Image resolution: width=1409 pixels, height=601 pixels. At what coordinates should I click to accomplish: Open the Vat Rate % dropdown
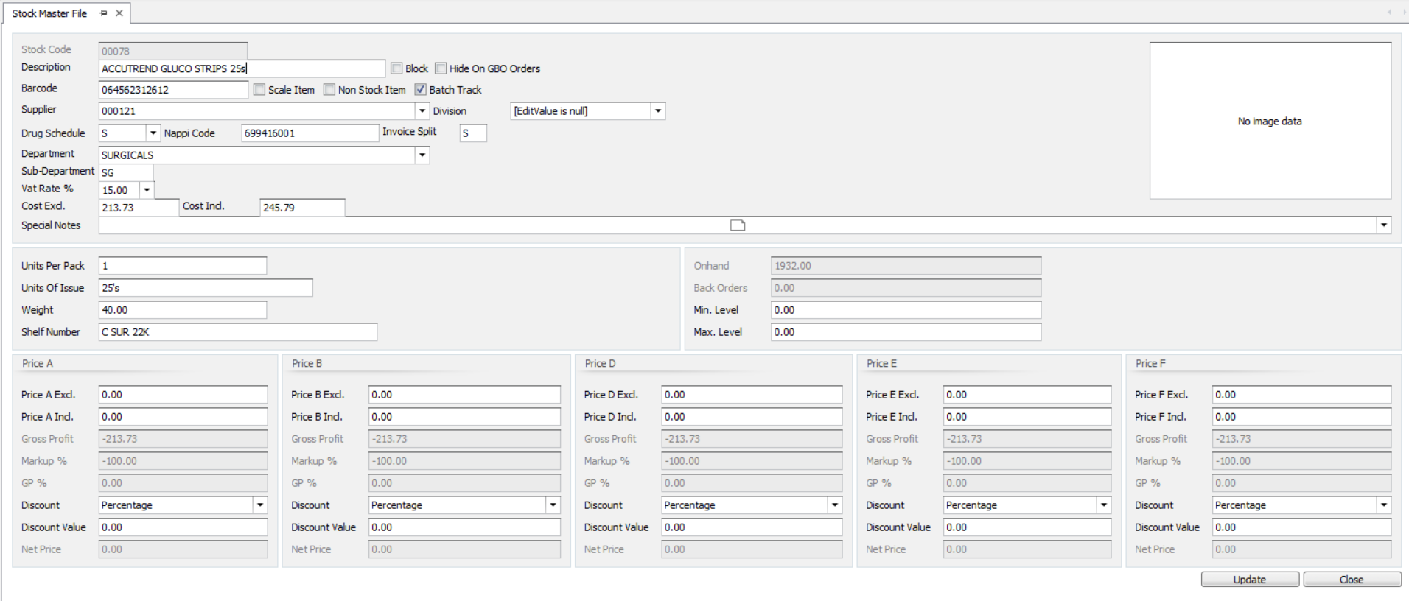click(x=147, y=190)
